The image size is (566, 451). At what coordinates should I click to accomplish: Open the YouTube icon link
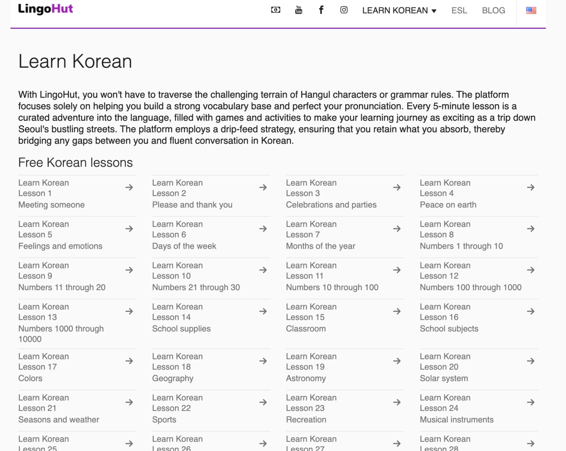pos(298,10)
